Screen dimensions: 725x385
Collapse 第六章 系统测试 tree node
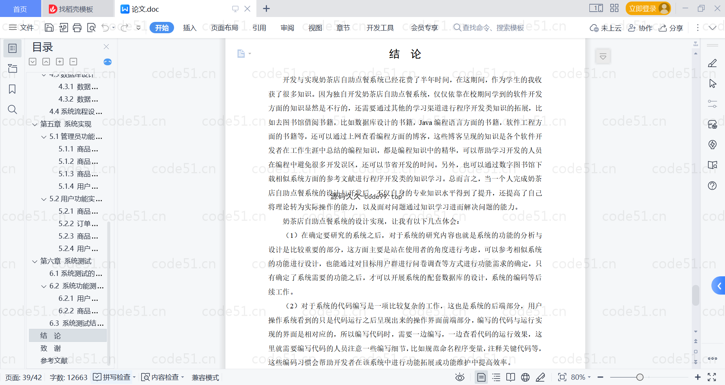coord(35,261)
